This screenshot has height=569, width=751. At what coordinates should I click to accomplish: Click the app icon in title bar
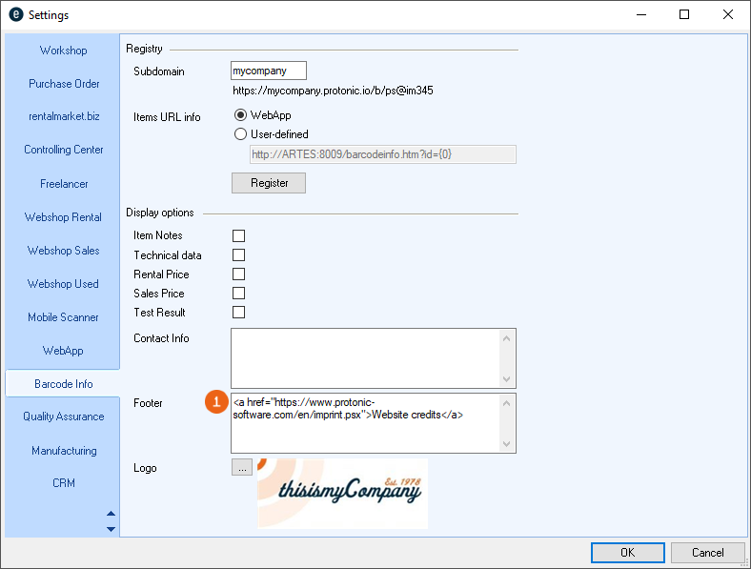[15, 15]
